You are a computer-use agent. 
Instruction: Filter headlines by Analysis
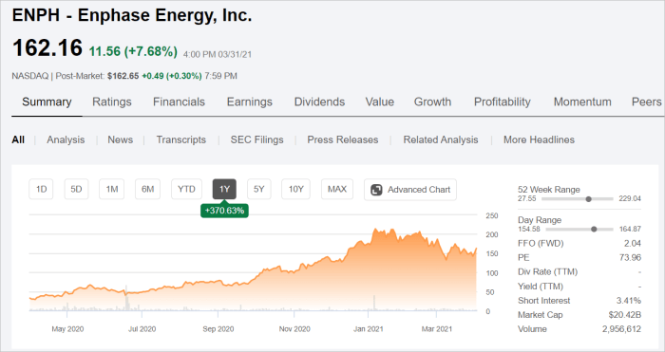(66, 139)
